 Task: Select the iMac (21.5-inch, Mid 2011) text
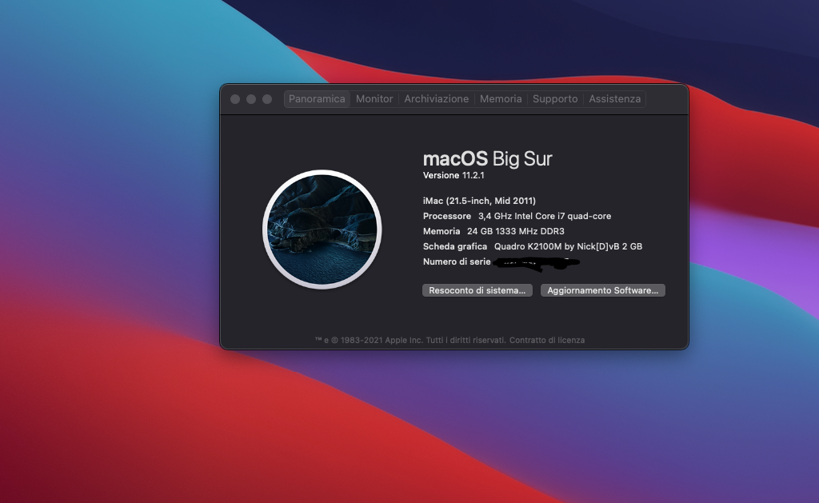480,201
